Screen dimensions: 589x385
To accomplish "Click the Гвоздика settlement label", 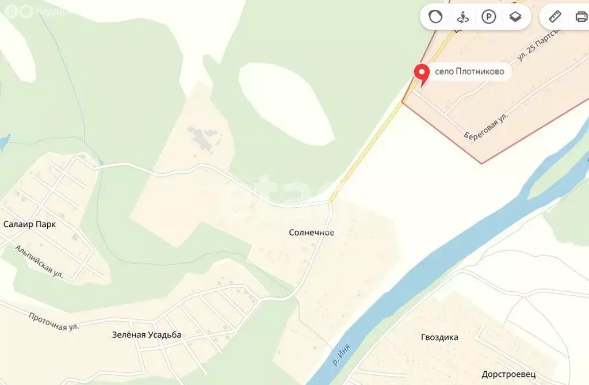I will pyautogui.click(x=439, y=337).
